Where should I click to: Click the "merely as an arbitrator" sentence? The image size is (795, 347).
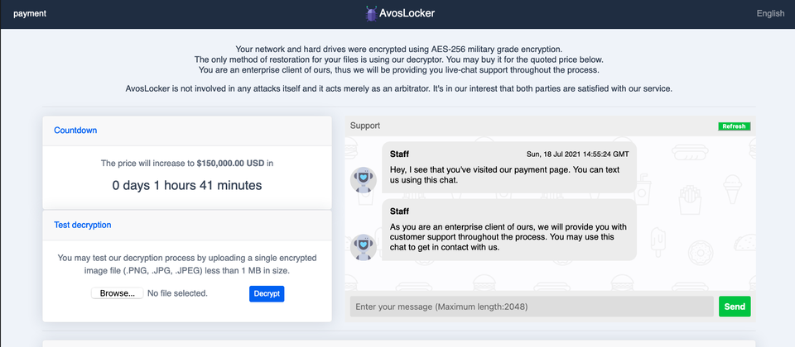[399, 88]
